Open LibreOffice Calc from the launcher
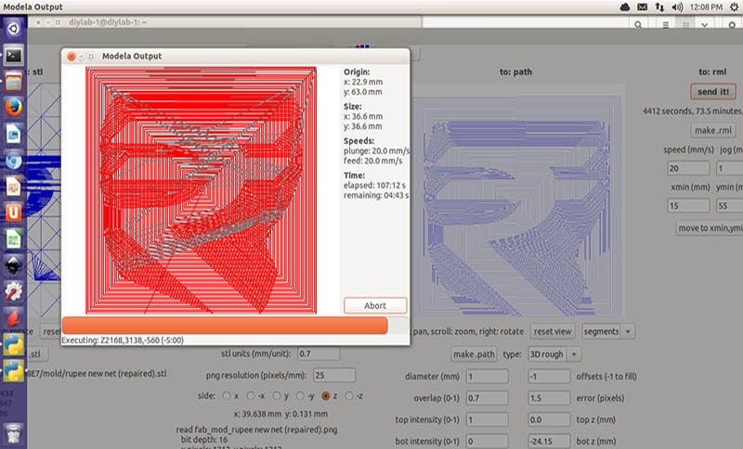The image size is (743, 449). click(x=13, y=239)
